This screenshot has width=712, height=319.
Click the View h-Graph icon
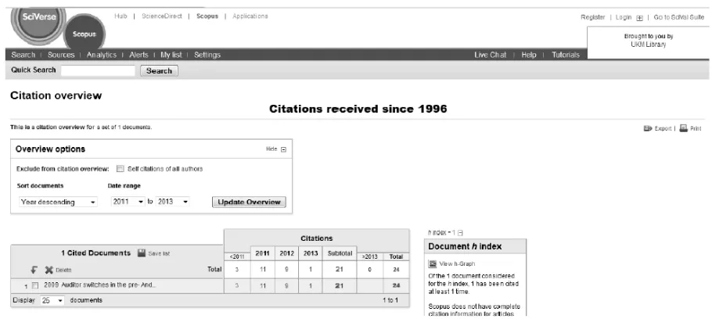click(x=433, y=263)
